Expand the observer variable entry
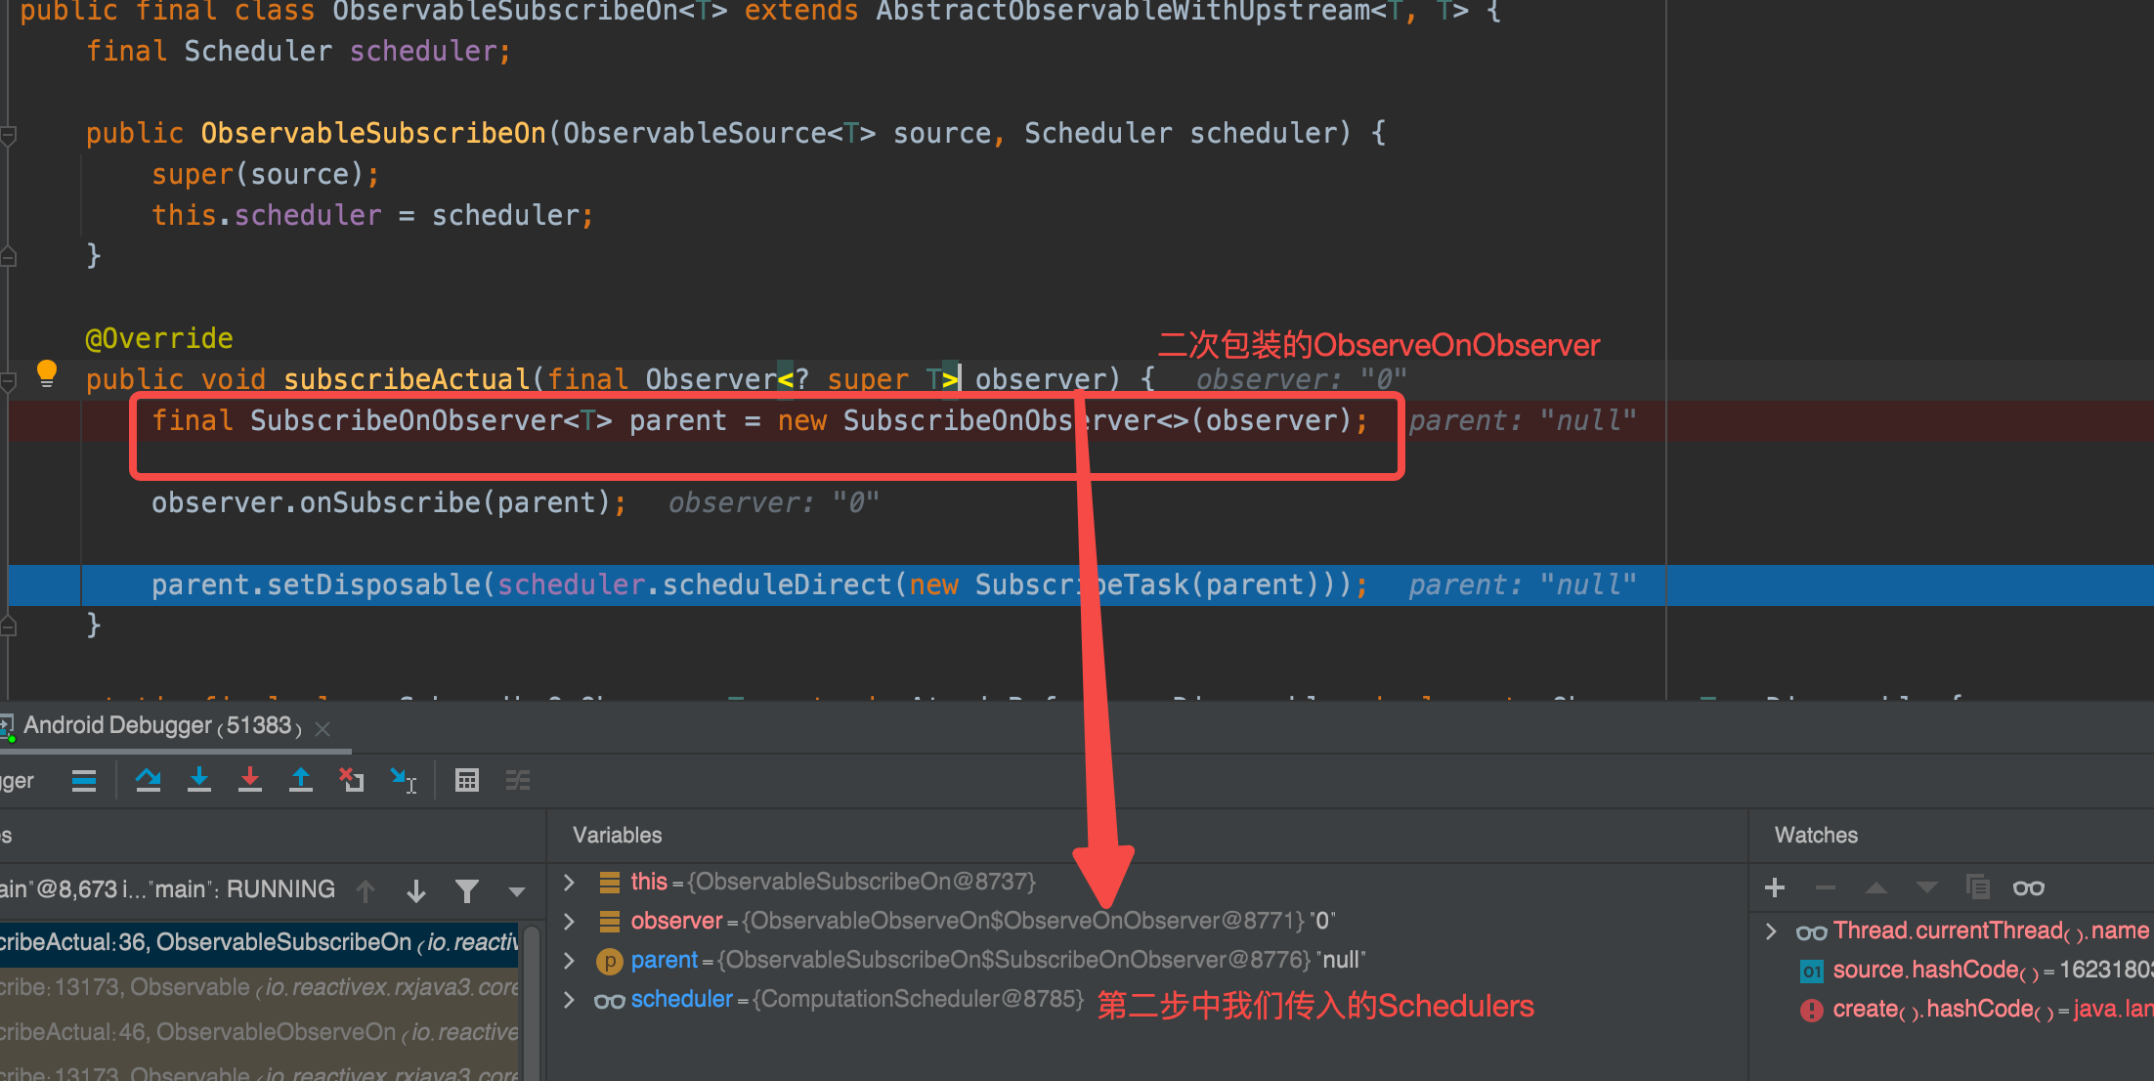 (570, 920)
